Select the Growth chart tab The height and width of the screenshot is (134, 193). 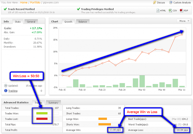click(x=68, y=22)
